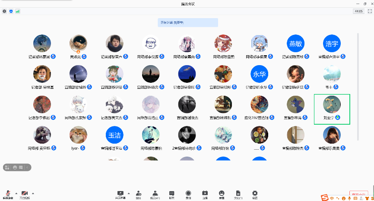
Task: Expand video options arrow beside the camera
Action: [x=33, y=193]
